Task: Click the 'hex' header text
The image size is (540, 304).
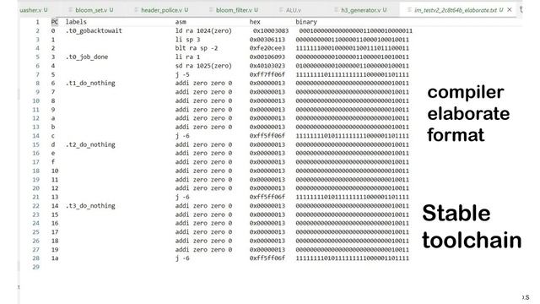Action: pos(255,22)
